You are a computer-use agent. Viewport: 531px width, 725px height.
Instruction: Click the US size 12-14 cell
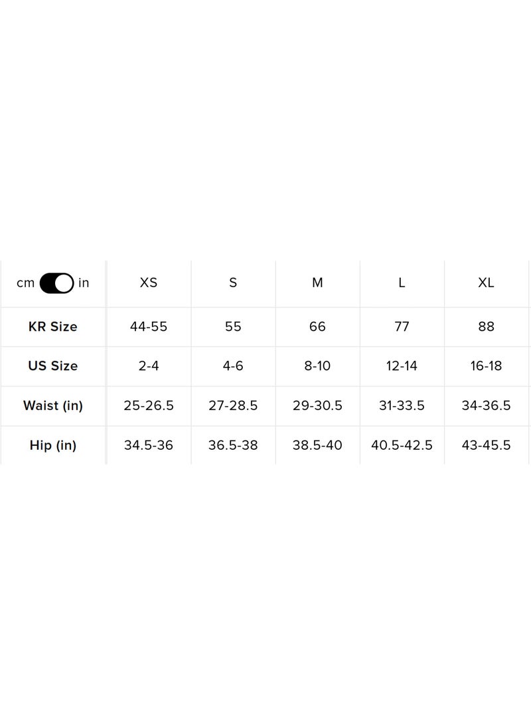(x=402, y=365)
